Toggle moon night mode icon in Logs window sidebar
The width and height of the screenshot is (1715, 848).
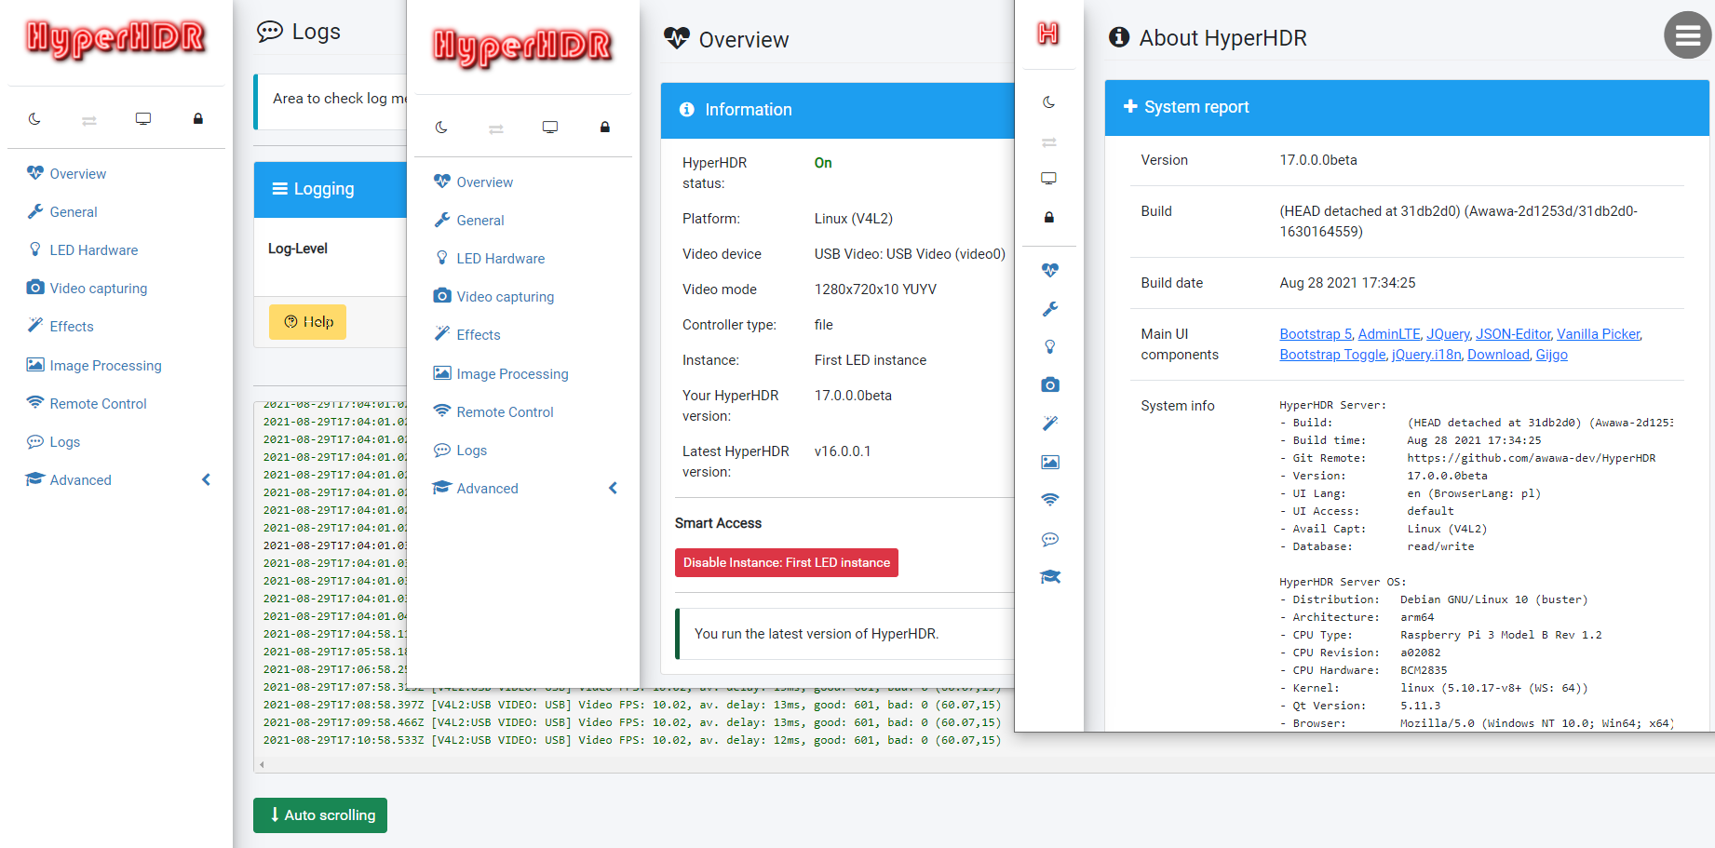[x=34, y=119]
